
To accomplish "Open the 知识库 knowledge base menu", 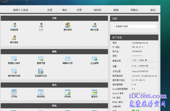I will [97, 10].
